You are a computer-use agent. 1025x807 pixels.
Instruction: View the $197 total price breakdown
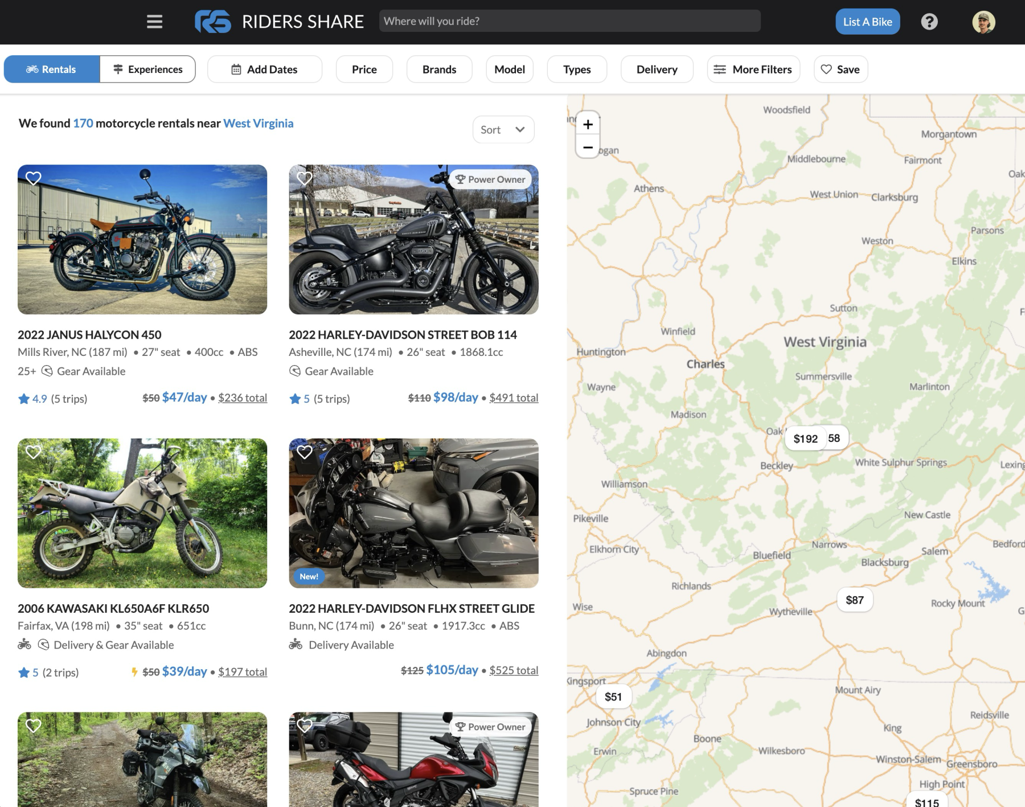tap(243, 671)
